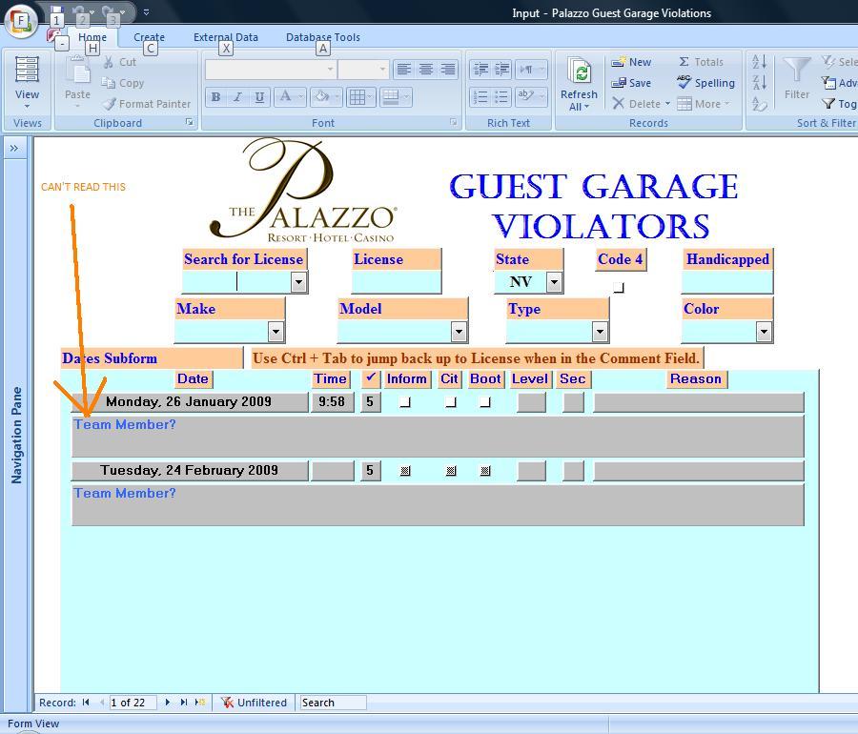
Task: Open the Type dropdown
Action: pos(600,332)
